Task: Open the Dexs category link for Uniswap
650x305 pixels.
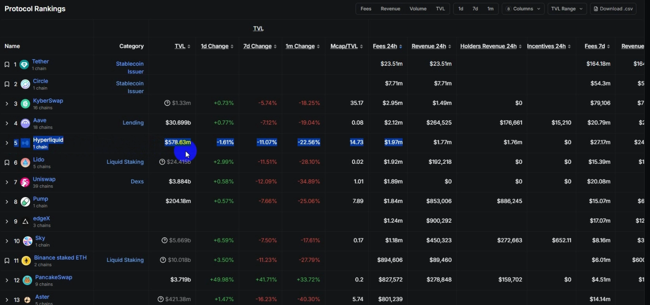Action: [x=137, y=182]
